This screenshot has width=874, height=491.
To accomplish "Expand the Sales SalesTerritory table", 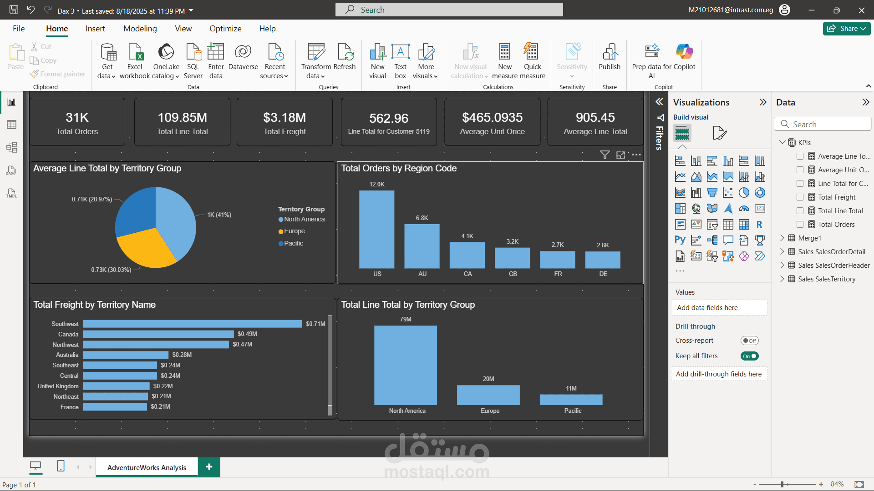I will click(x=782, y=279).
